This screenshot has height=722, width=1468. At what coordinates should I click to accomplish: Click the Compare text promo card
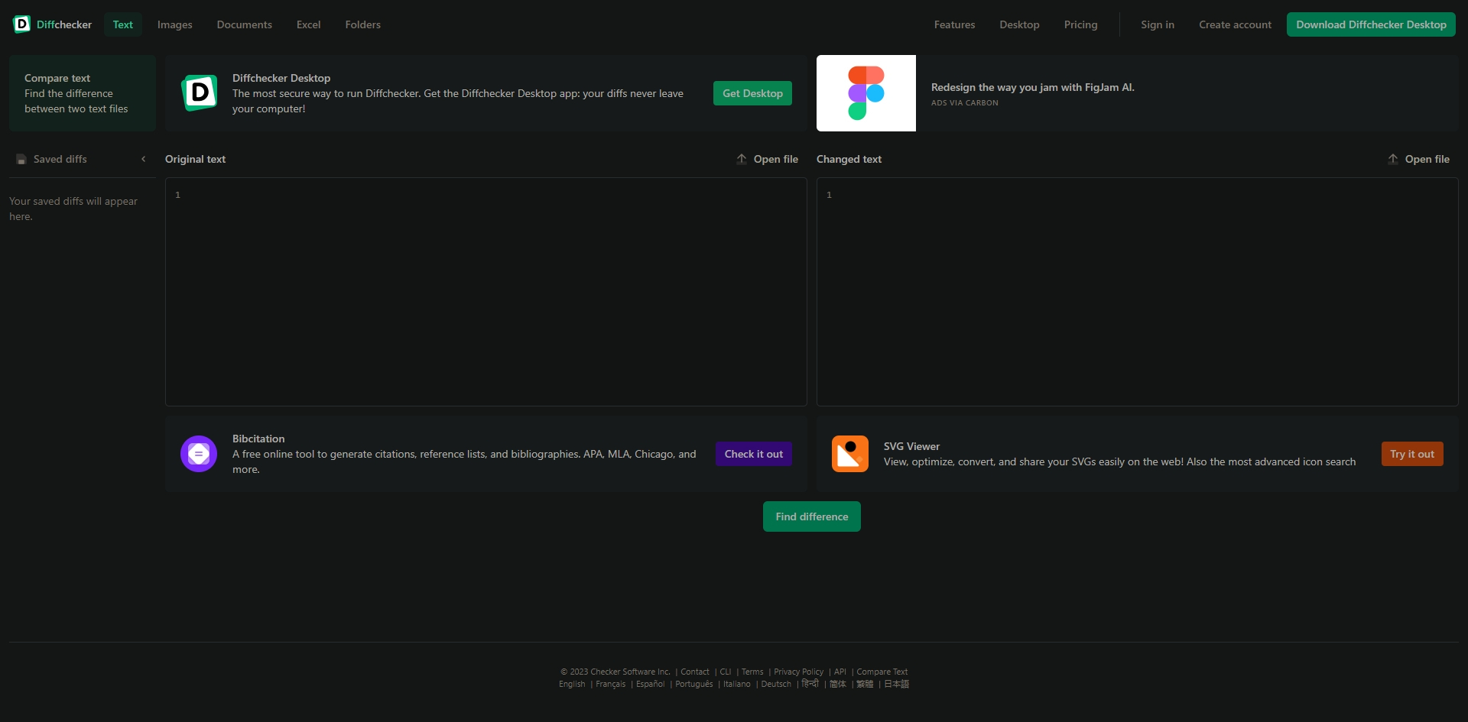pos(83,93)
